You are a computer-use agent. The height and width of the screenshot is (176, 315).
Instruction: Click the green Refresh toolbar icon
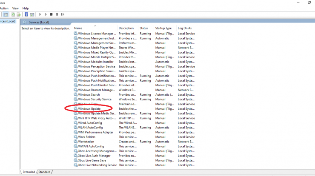point(13,14)
